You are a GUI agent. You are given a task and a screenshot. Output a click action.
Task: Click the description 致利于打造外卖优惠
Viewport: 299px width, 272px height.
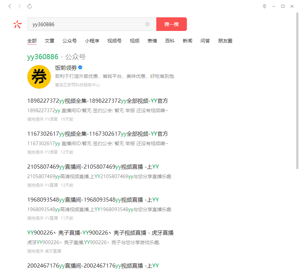tap(115, 76)
